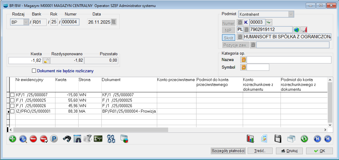The image size is (339, 160).
Task: Click the horizontal scrollbar of the table
Action: (x=91, y=130)
